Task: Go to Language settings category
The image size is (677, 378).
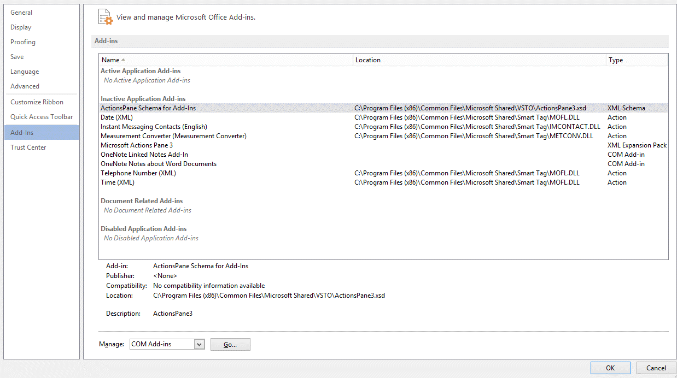Action: [41, 72]
